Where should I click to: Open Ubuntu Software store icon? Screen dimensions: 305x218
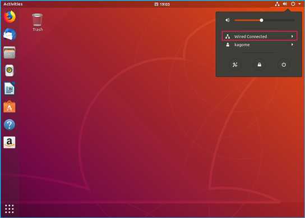pos(10,106)
